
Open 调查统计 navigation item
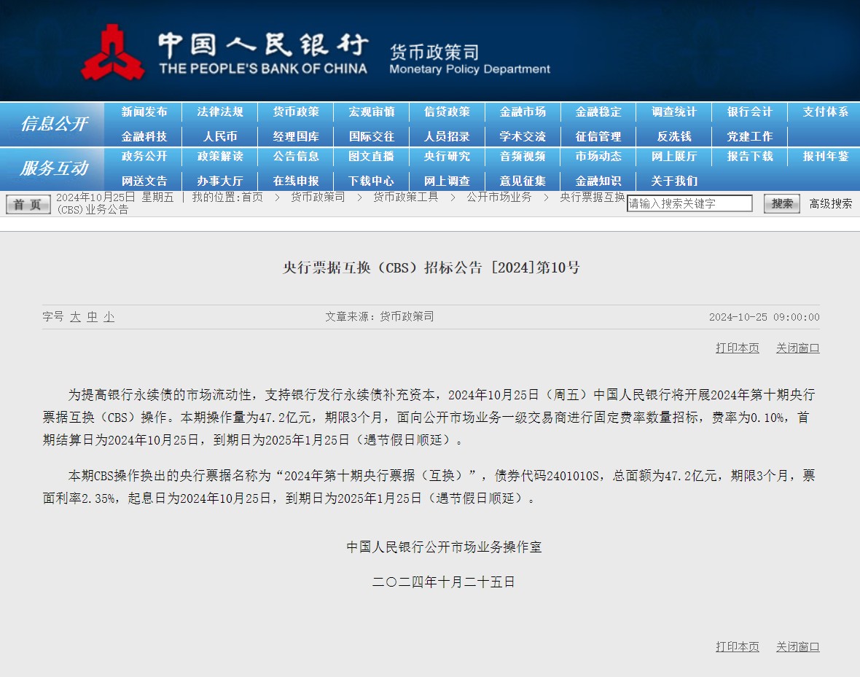point(674,112)
